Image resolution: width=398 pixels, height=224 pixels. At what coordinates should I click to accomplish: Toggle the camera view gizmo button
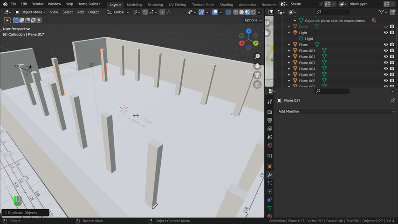click(x=257, y=75)
